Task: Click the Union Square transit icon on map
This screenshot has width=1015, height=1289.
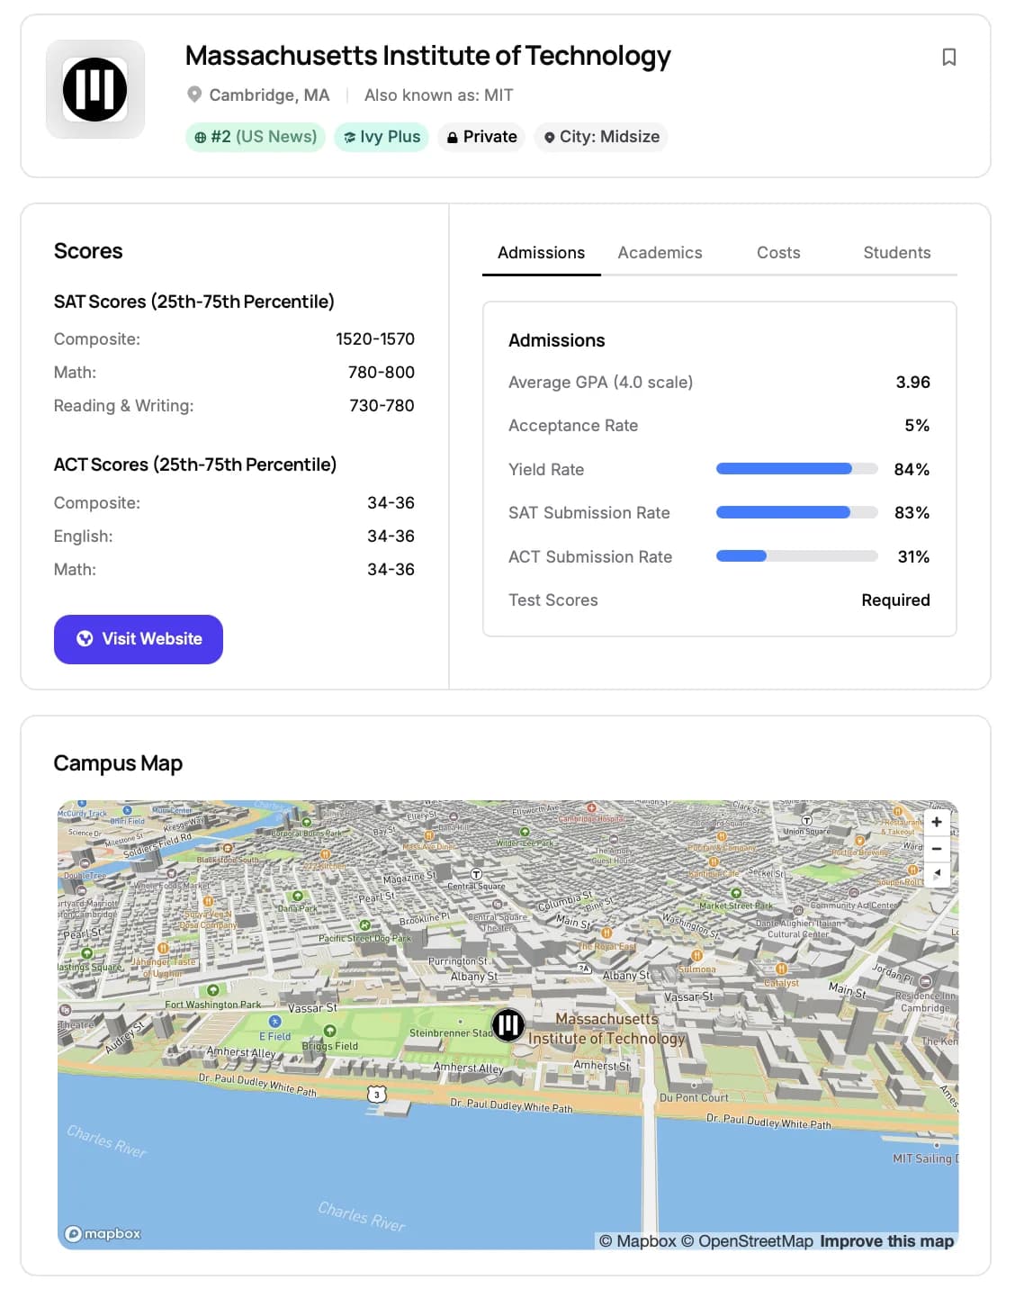Action: (x=807, y=820)
